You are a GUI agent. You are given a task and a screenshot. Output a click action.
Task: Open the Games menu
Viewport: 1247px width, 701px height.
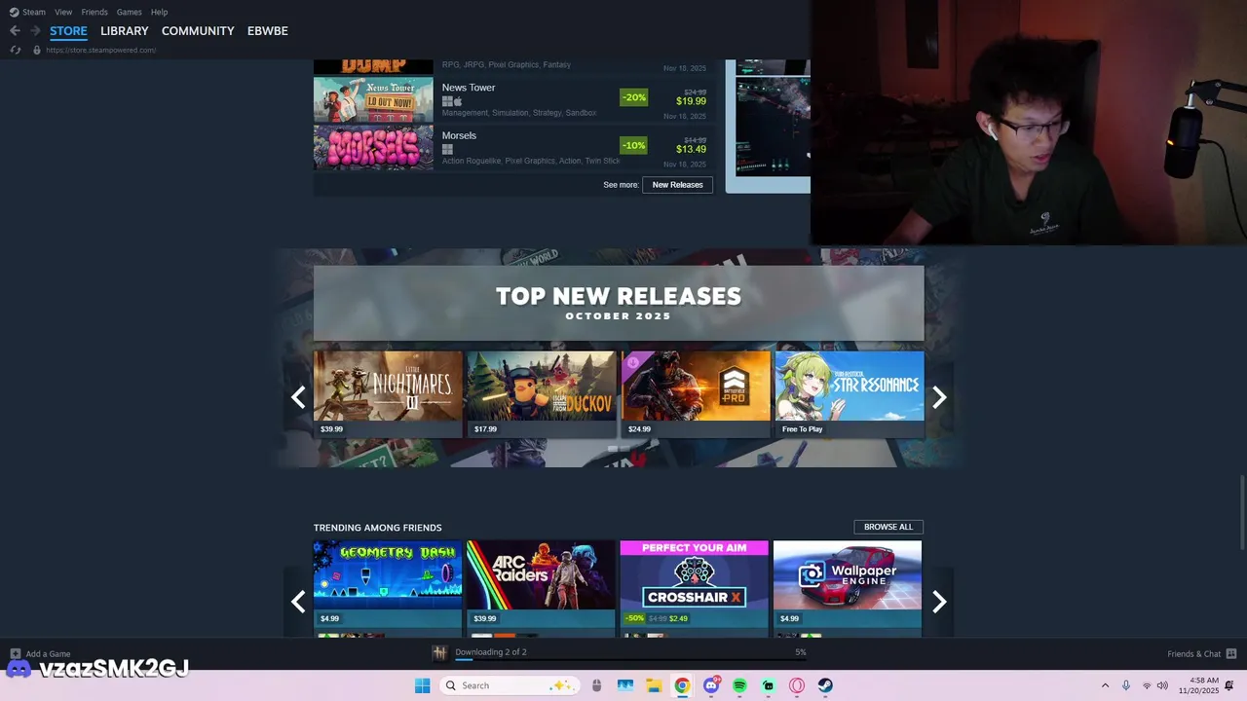129,12
